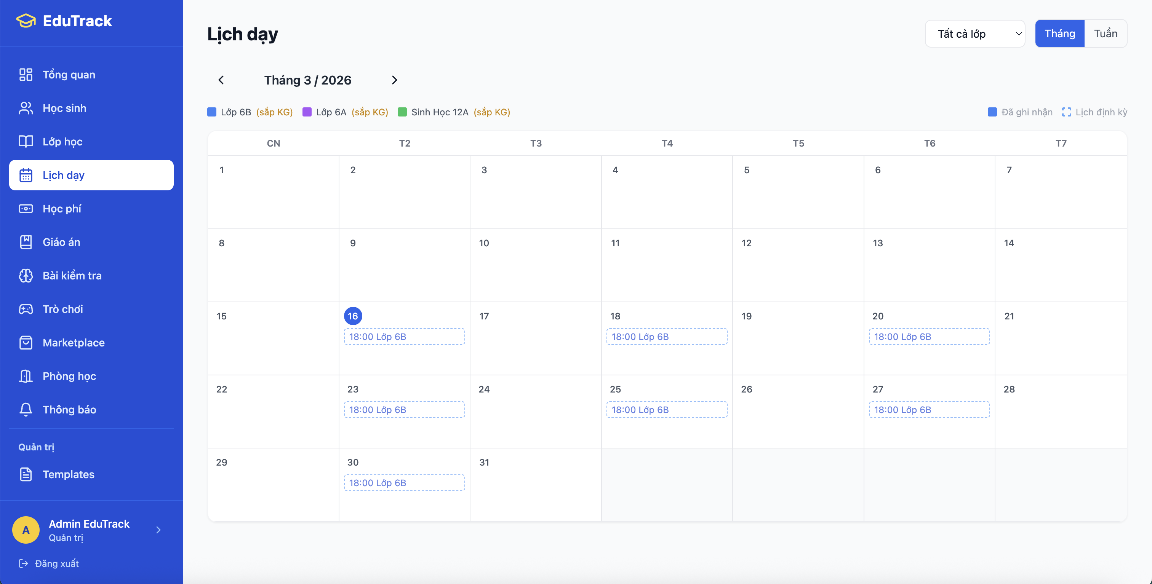Select the Tháng view toggle

point(1059,34)
